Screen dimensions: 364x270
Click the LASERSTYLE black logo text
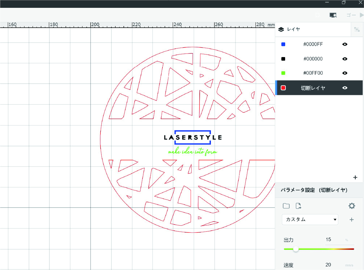point(193,138)
